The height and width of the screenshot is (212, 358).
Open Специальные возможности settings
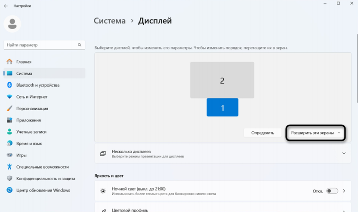click(44, 167)
